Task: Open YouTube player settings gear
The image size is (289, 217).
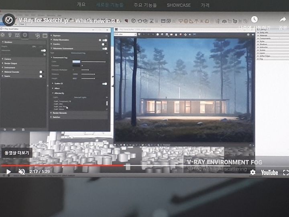Action: [253, 172]
